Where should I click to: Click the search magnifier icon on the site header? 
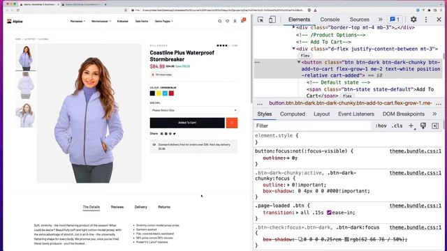pos(219,21)
